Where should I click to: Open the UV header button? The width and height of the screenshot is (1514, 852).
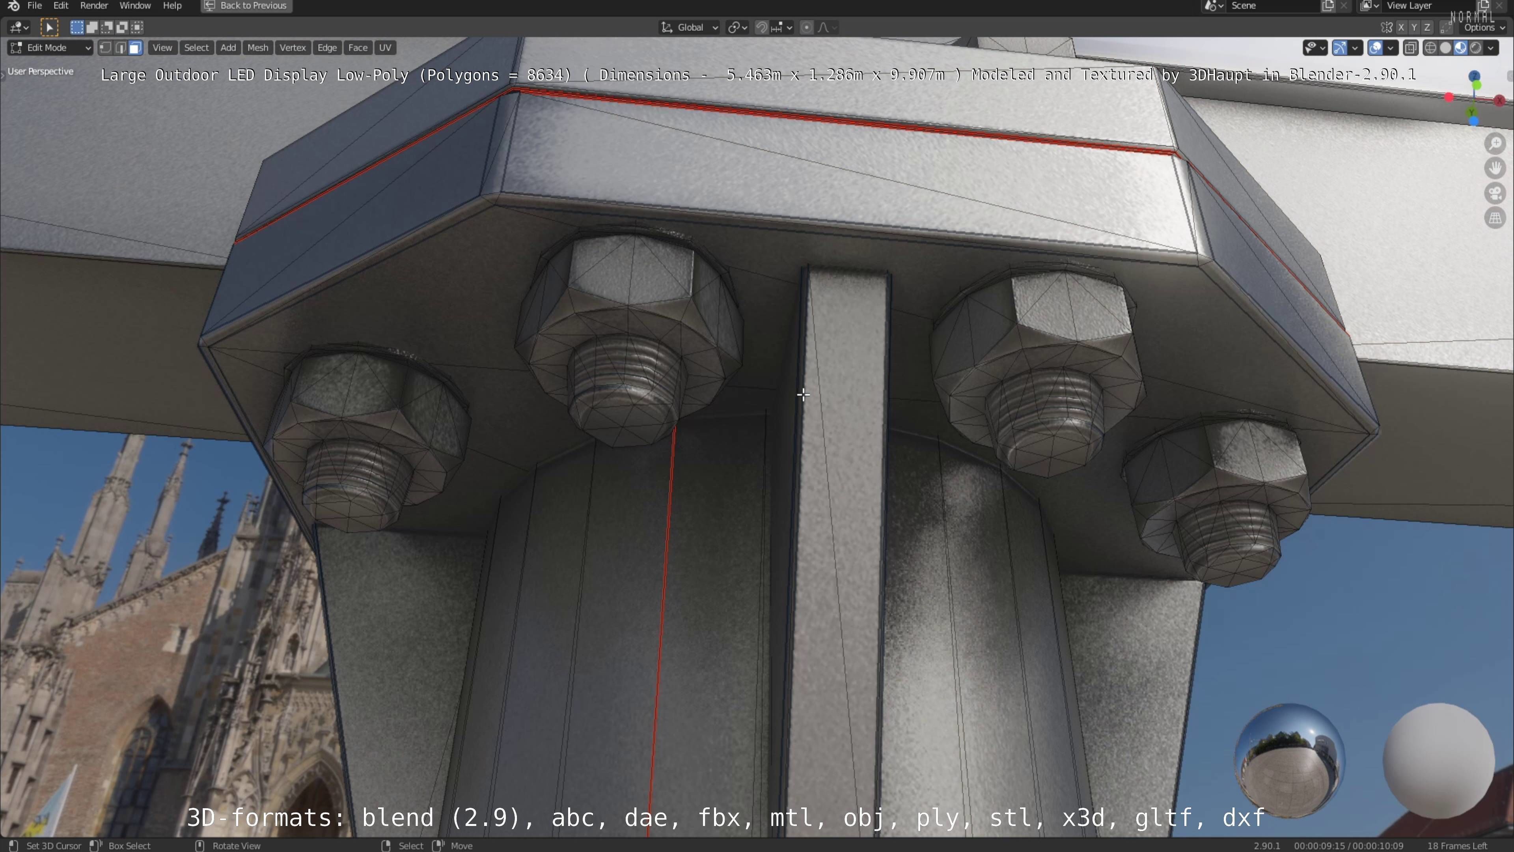[x=385, y=48]
